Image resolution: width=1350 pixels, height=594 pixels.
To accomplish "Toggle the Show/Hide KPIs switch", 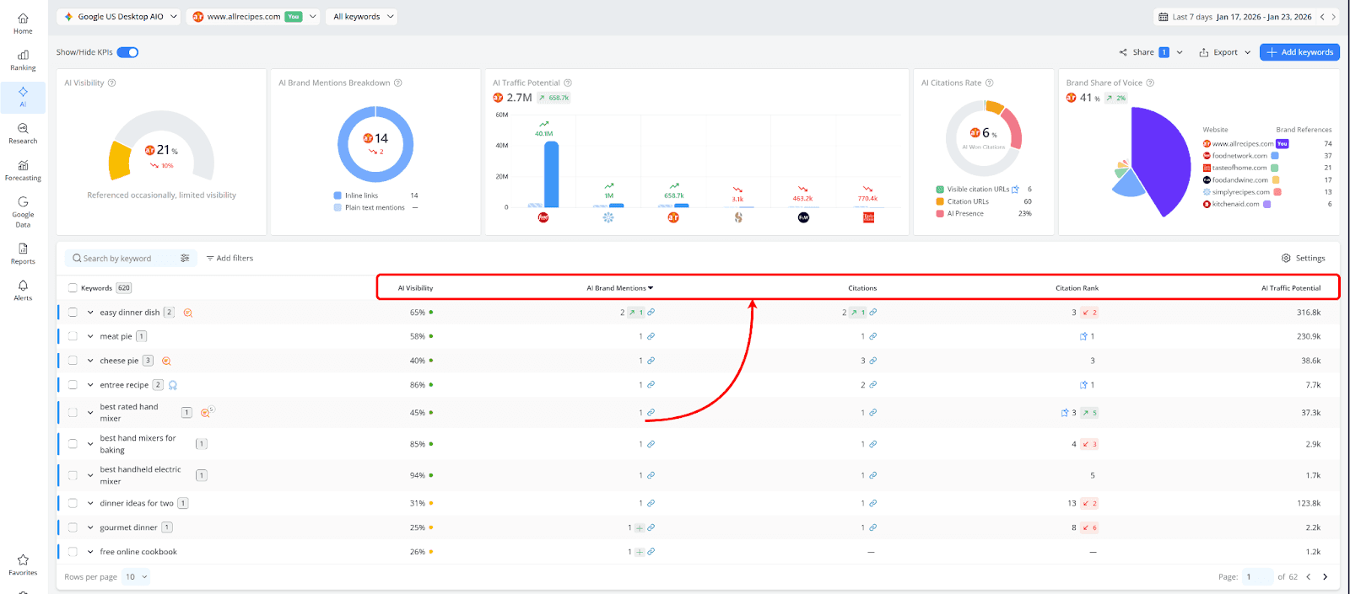I will point(127,52).
